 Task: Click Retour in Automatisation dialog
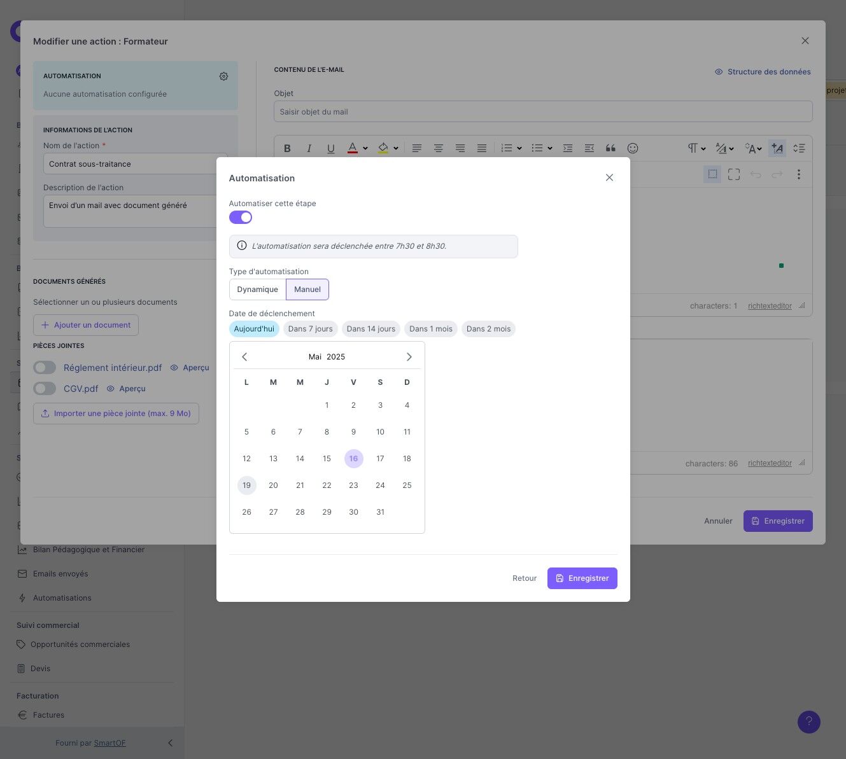pos(525,578)
